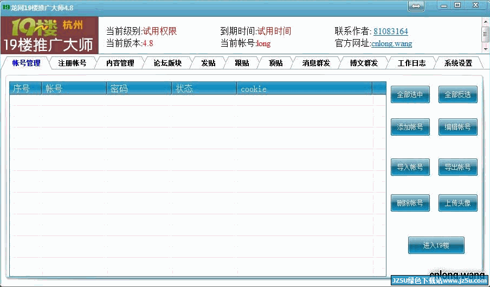
Task: Click the 19楼推广大师 logo banner
Action: (x=49, y=35)
